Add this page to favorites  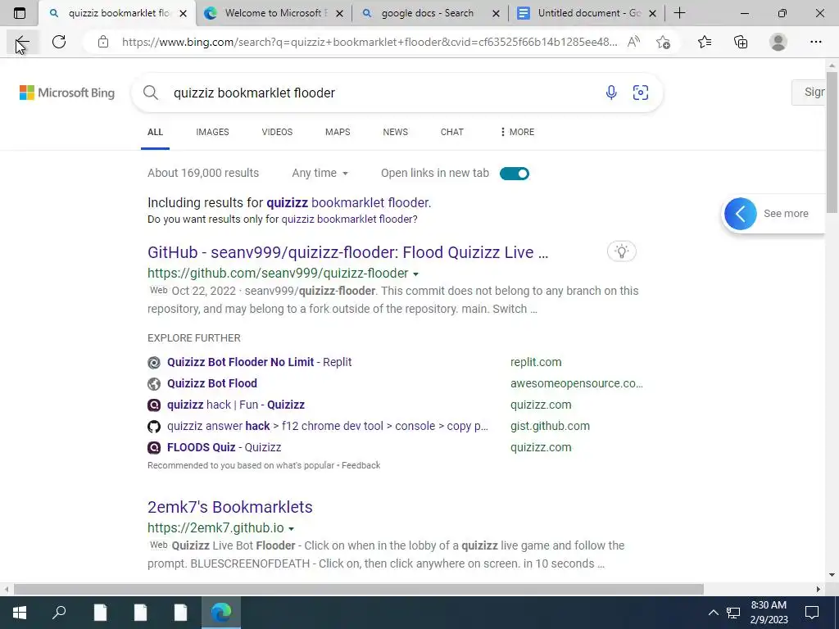[663, 42]
